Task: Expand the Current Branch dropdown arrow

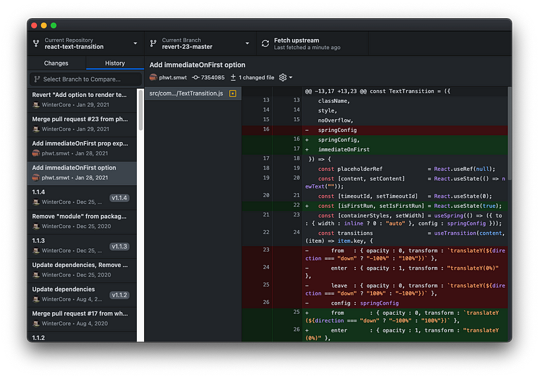Action: [247, 44]
